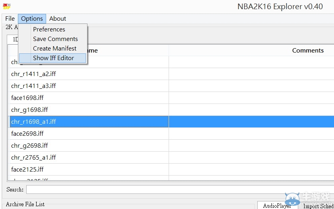
Task: Open the About menu
Action: coord(58,19)
